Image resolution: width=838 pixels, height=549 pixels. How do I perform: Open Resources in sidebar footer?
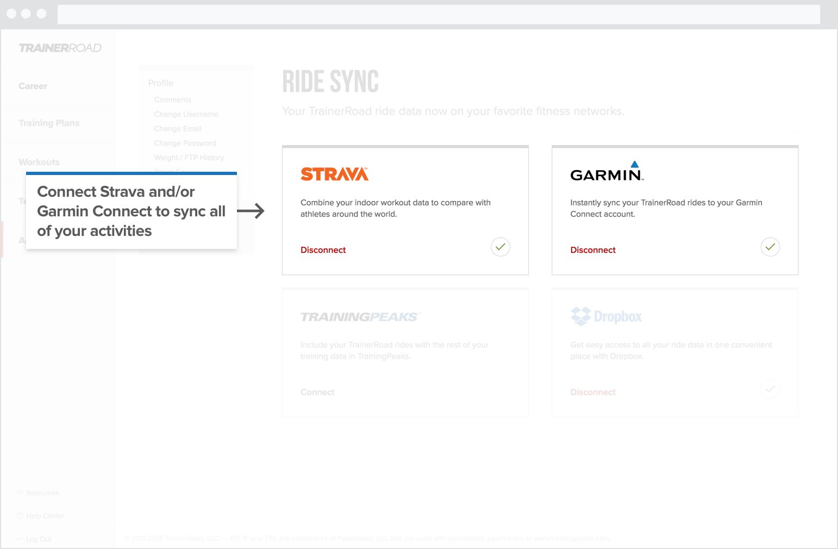(x=38, y=493)
